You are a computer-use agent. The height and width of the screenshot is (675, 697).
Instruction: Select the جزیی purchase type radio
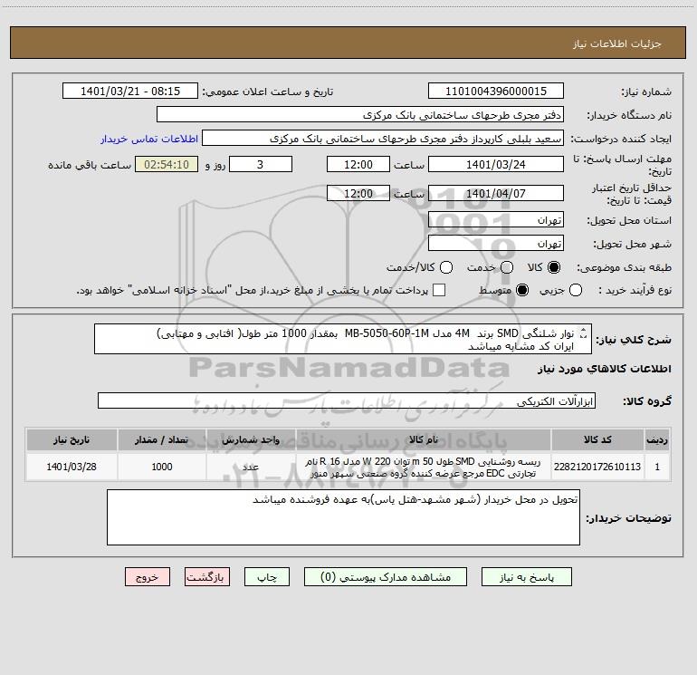tap(576, 290)
